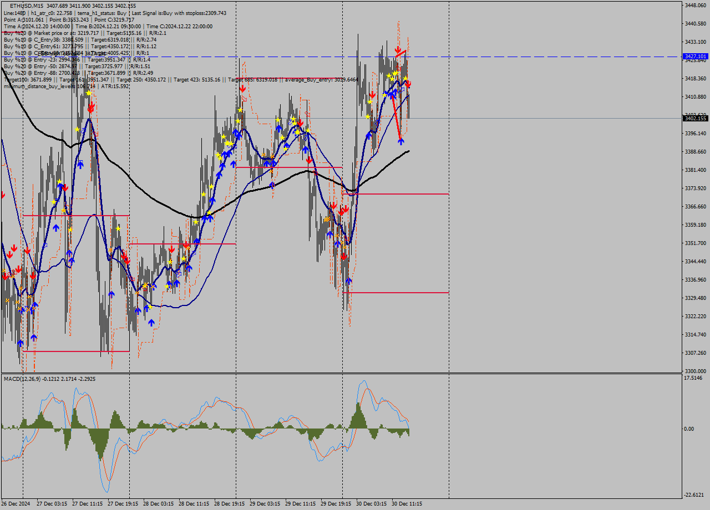Click the 3322.220 price axis label

click(x=695, y=316)
